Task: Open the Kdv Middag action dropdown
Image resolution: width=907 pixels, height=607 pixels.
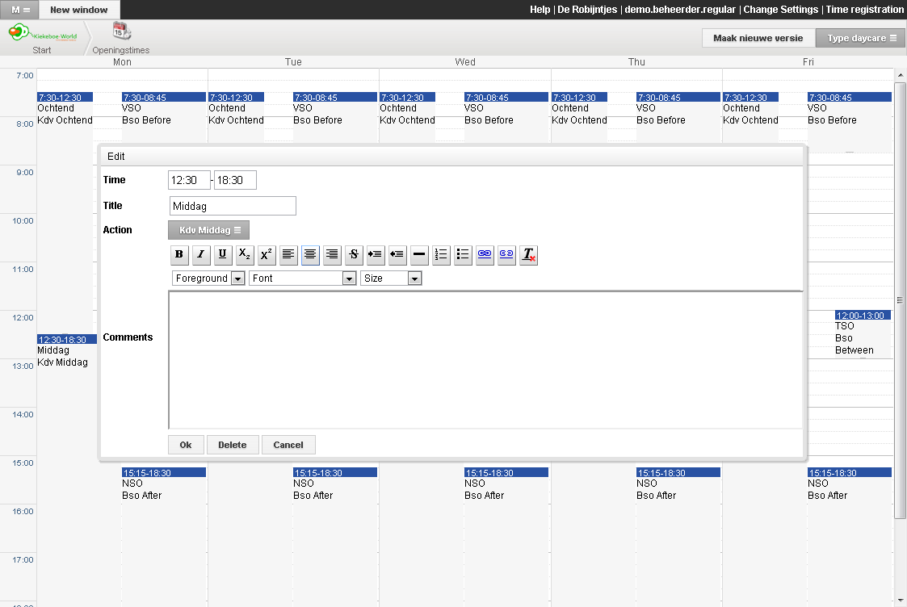Action: click(209, 230)
